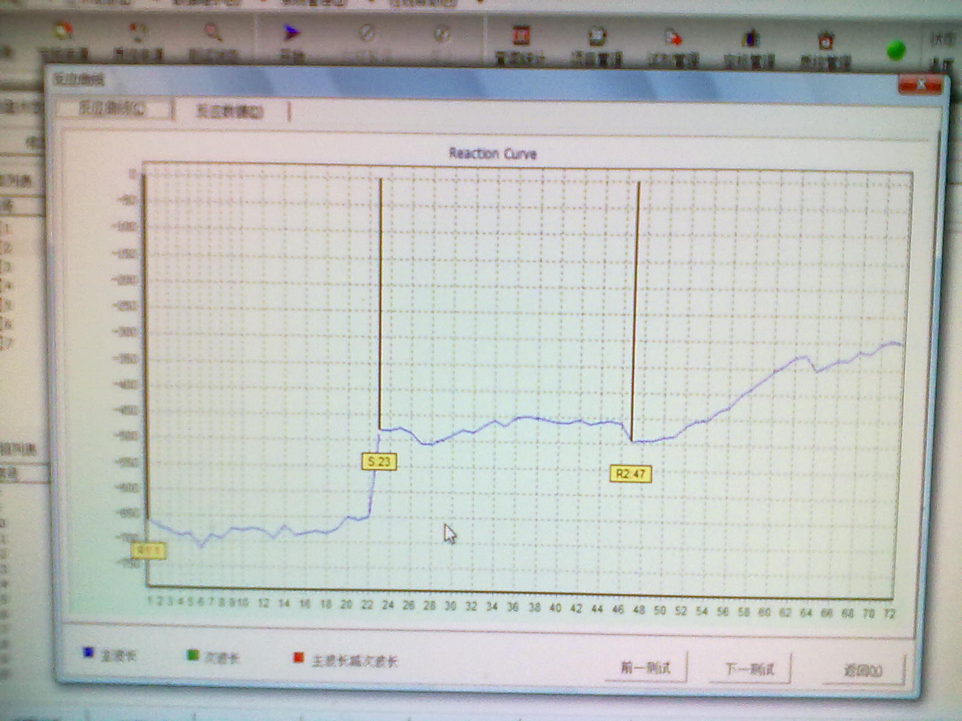The height and width of the screenshot is (721, 962).
Task: Switch to the 反应曲线 tab
Action: point(112,109)
